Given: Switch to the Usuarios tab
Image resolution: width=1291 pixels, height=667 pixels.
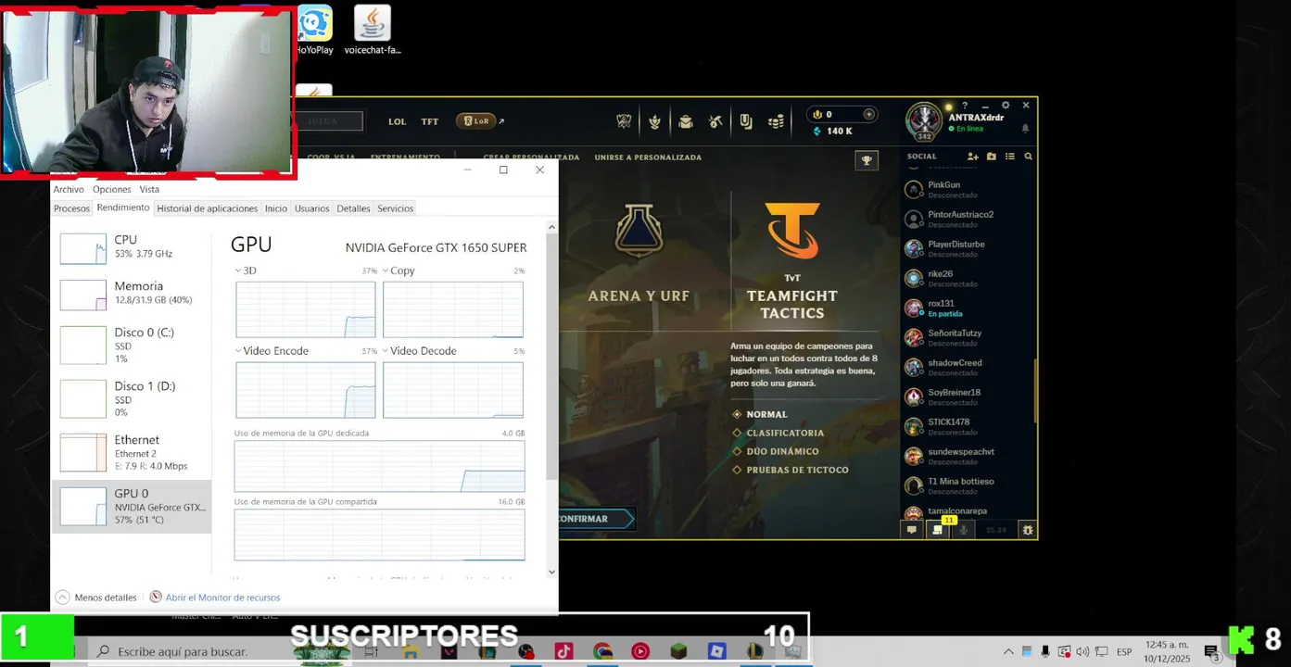Looking at the screenshot, I should click(x=312, y=208).
